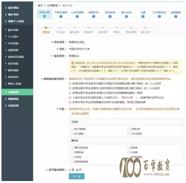Check 信息学/生物学奥林匹克 condition
The height and width of the screenshot is (183, 186).
click(70, 88)
